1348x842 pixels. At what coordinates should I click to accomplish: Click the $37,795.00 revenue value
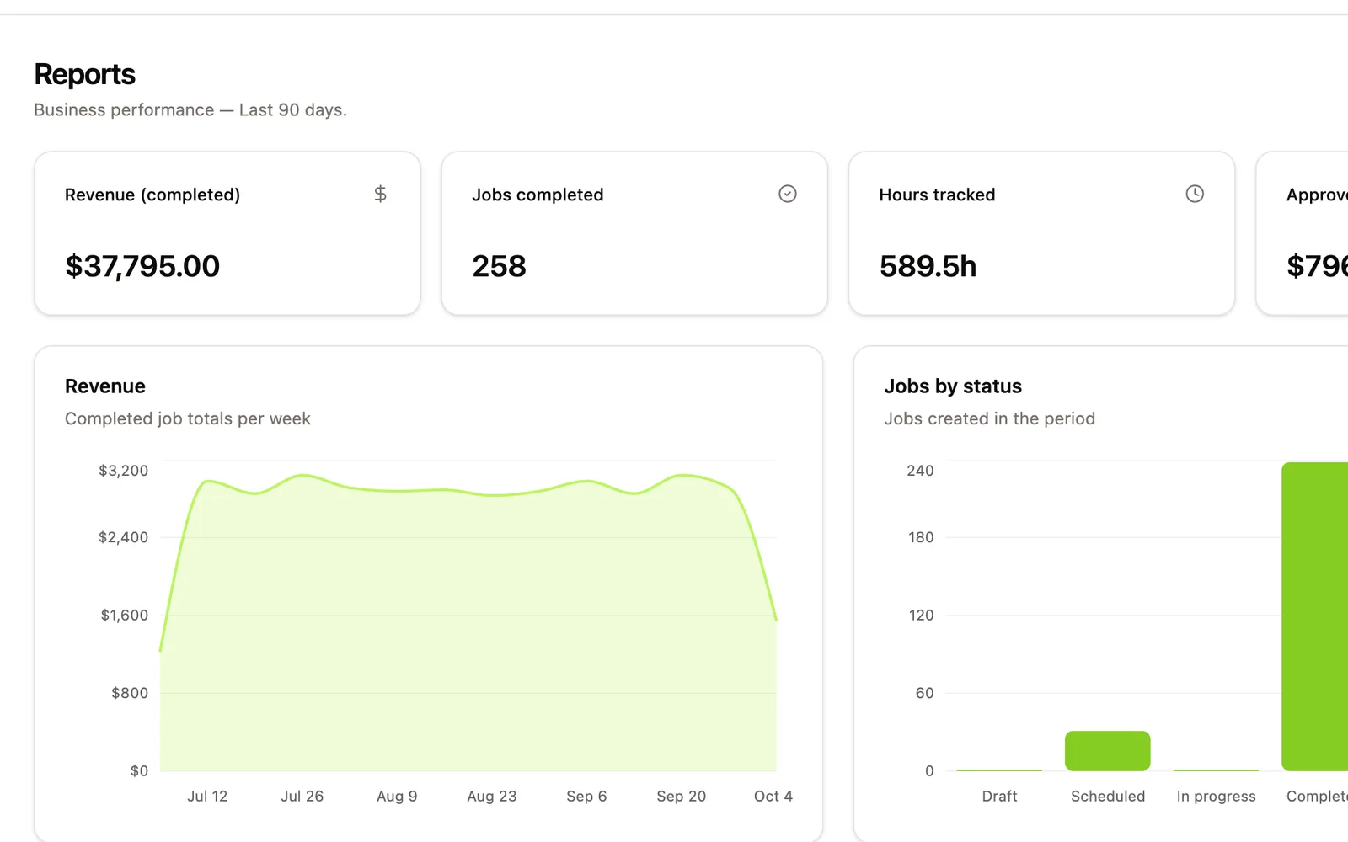point(142,266)
